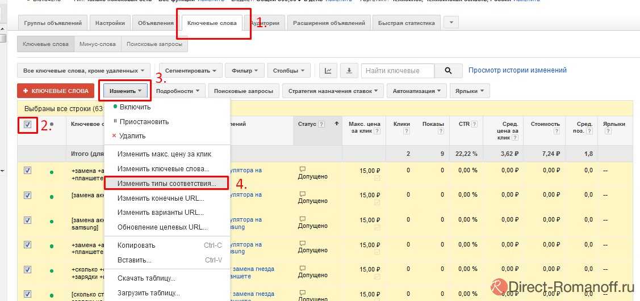Focus the 'Найти ключевые' search field
Image resolution: width=640 pixels, height=301 pixels.
point(398,70)
